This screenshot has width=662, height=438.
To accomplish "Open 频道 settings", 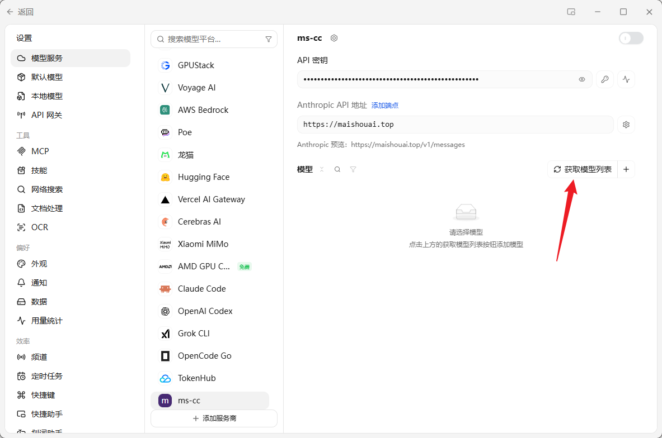I will tap(71, 357).
